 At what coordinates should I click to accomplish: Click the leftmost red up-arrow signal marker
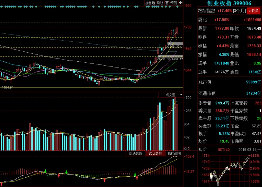(x=59, y=176)
